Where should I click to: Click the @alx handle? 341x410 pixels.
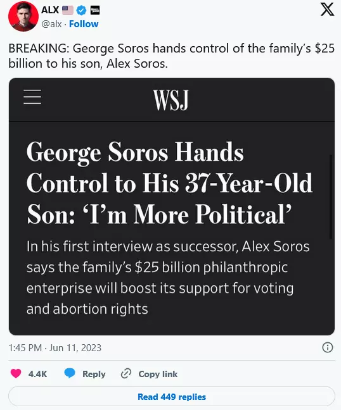51,24
